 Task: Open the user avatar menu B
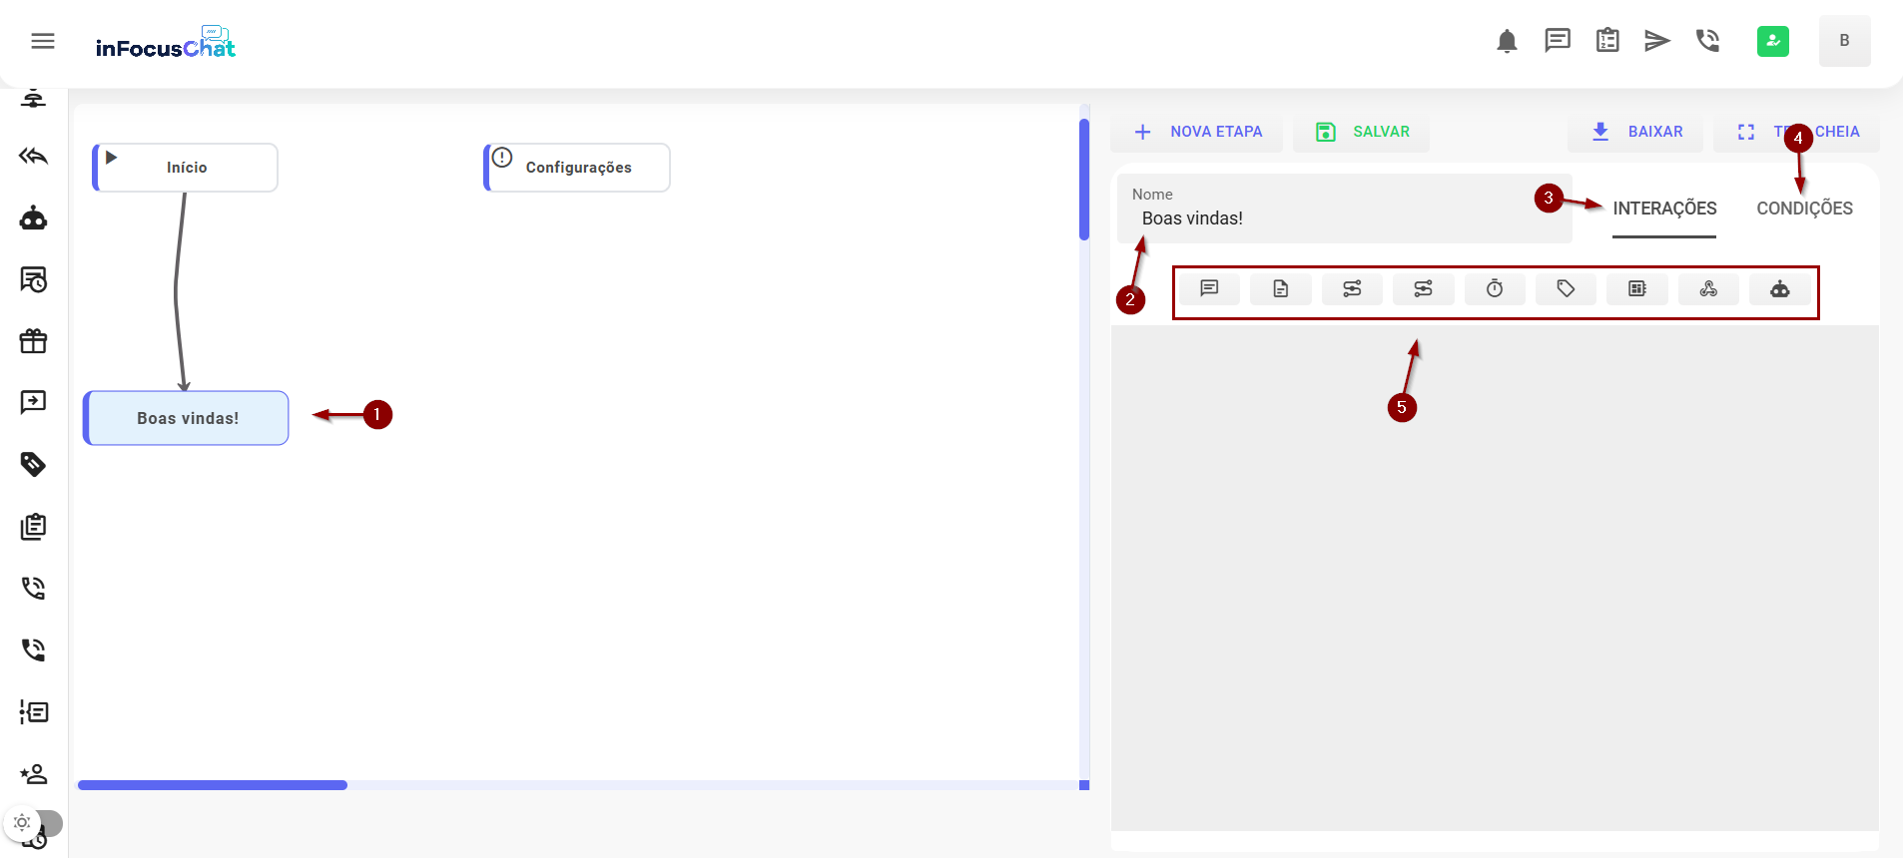[x=1844, y=41]
